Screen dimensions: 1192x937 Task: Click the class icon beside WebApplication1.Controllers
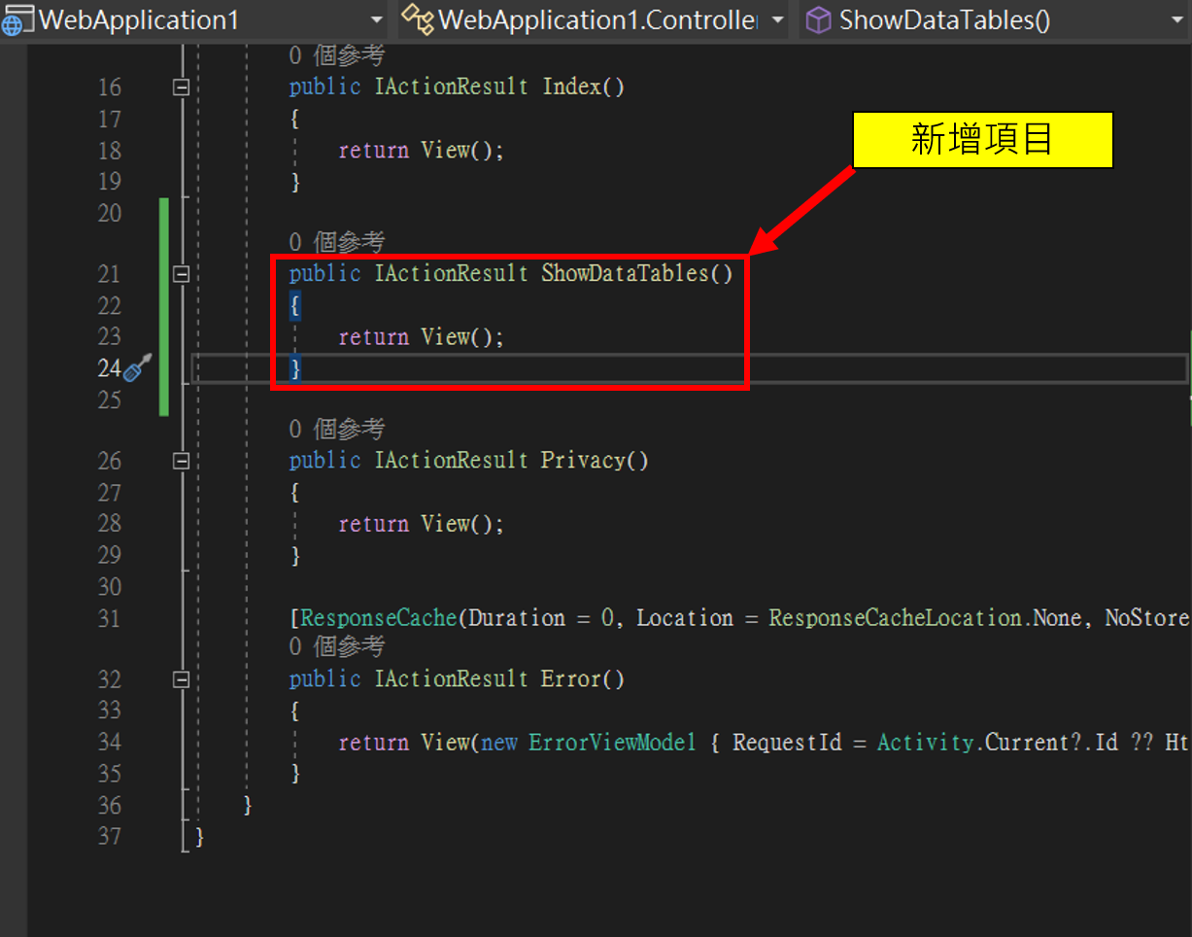click(417, 19)
